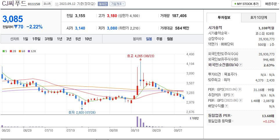Click the current price 3,085
The height and width of the screenshot is (140, 280).
pos(13,19)
